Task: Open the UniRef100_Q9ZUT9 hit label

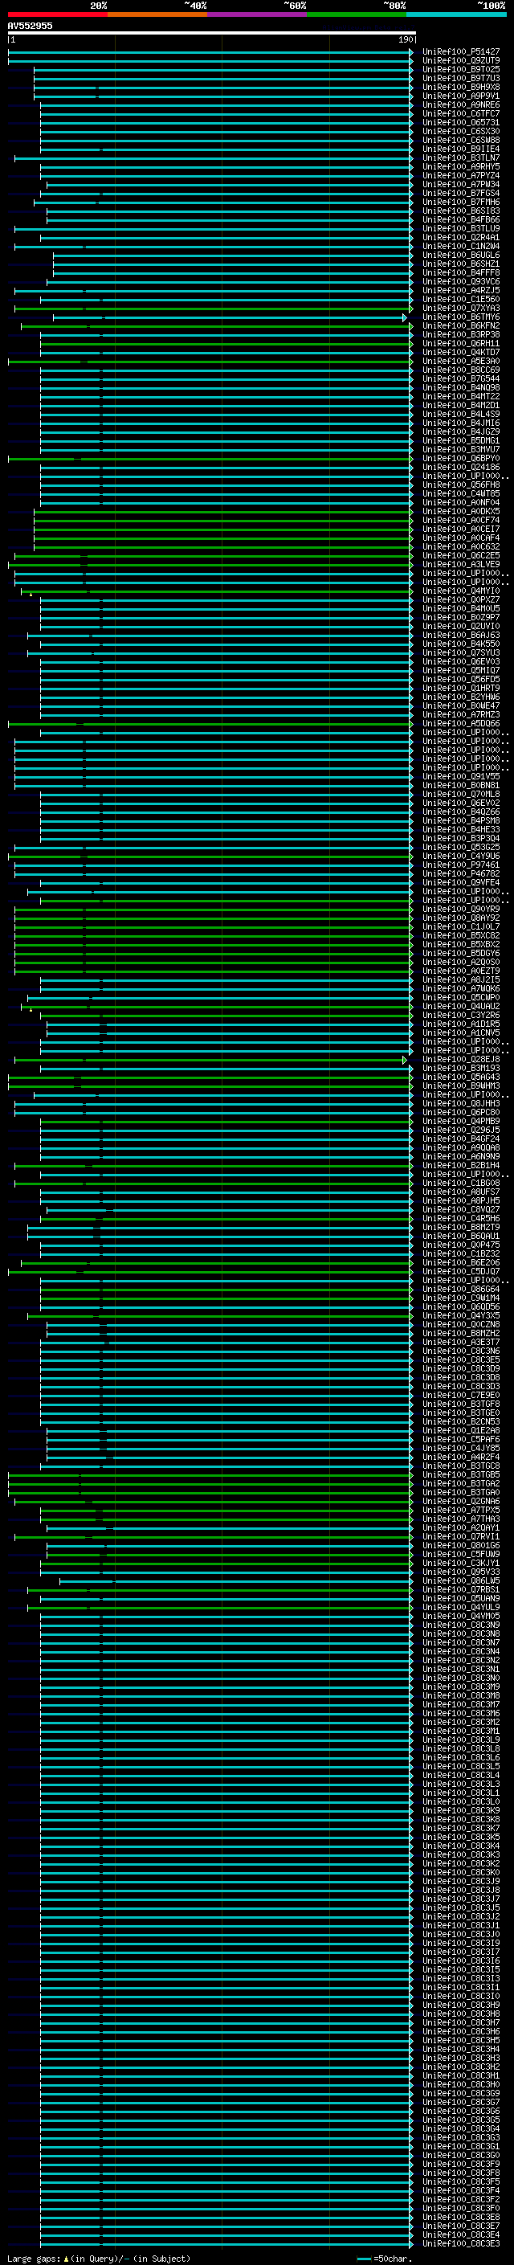Action: (460, 61)
